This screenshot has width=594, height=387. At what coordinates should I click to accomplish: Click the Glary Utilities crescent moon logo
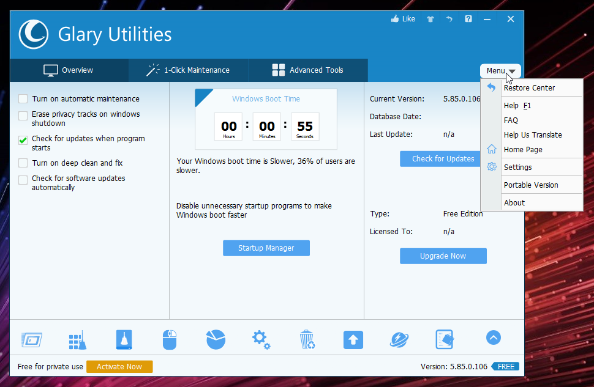(33, 34)
